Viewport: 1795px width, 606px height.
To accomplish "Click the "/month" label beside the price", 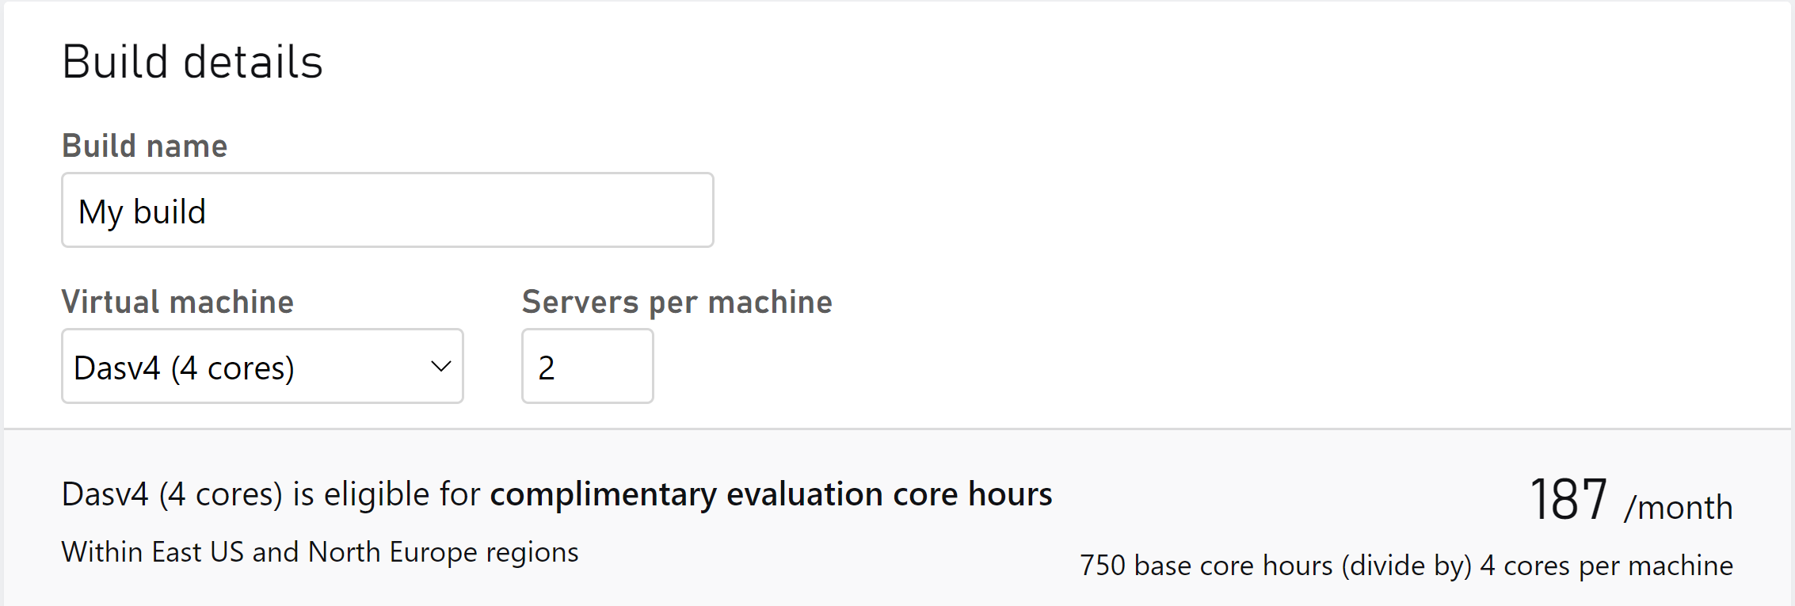I will 1679,507.
